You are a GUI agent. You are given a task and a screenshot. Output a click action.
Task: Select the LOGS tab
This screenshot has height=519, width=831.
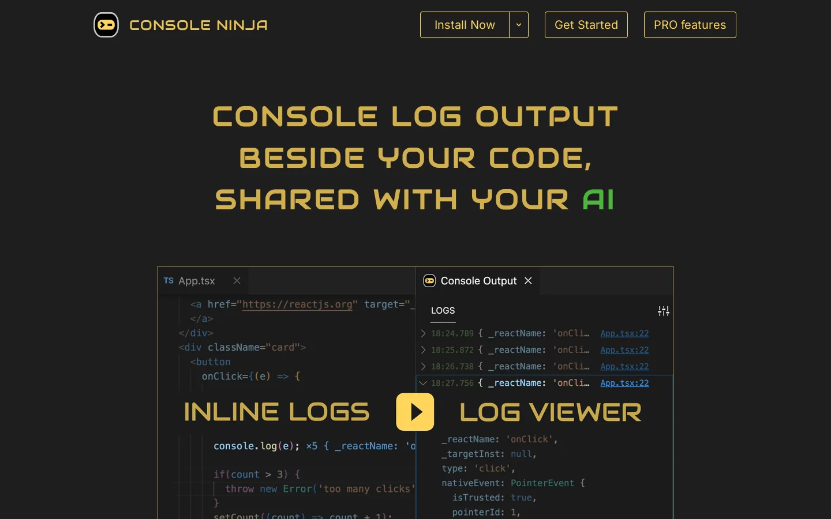click(443, 311)
